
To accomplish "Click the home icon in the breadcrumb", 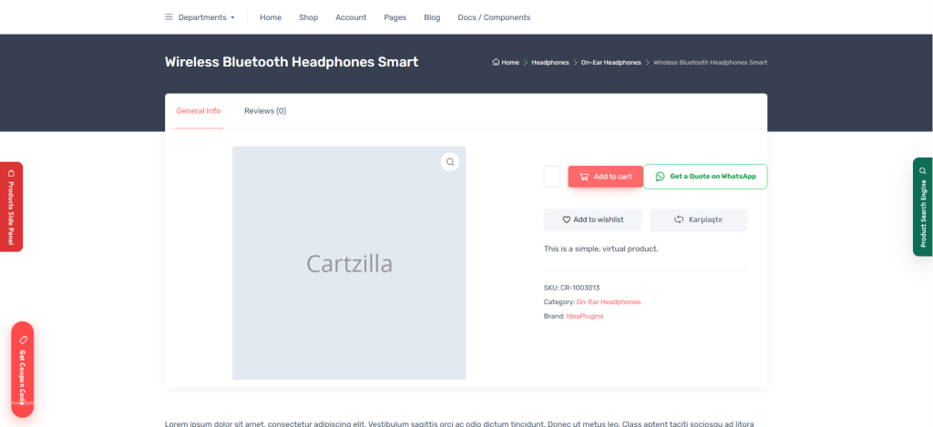I will coord(496,63).
